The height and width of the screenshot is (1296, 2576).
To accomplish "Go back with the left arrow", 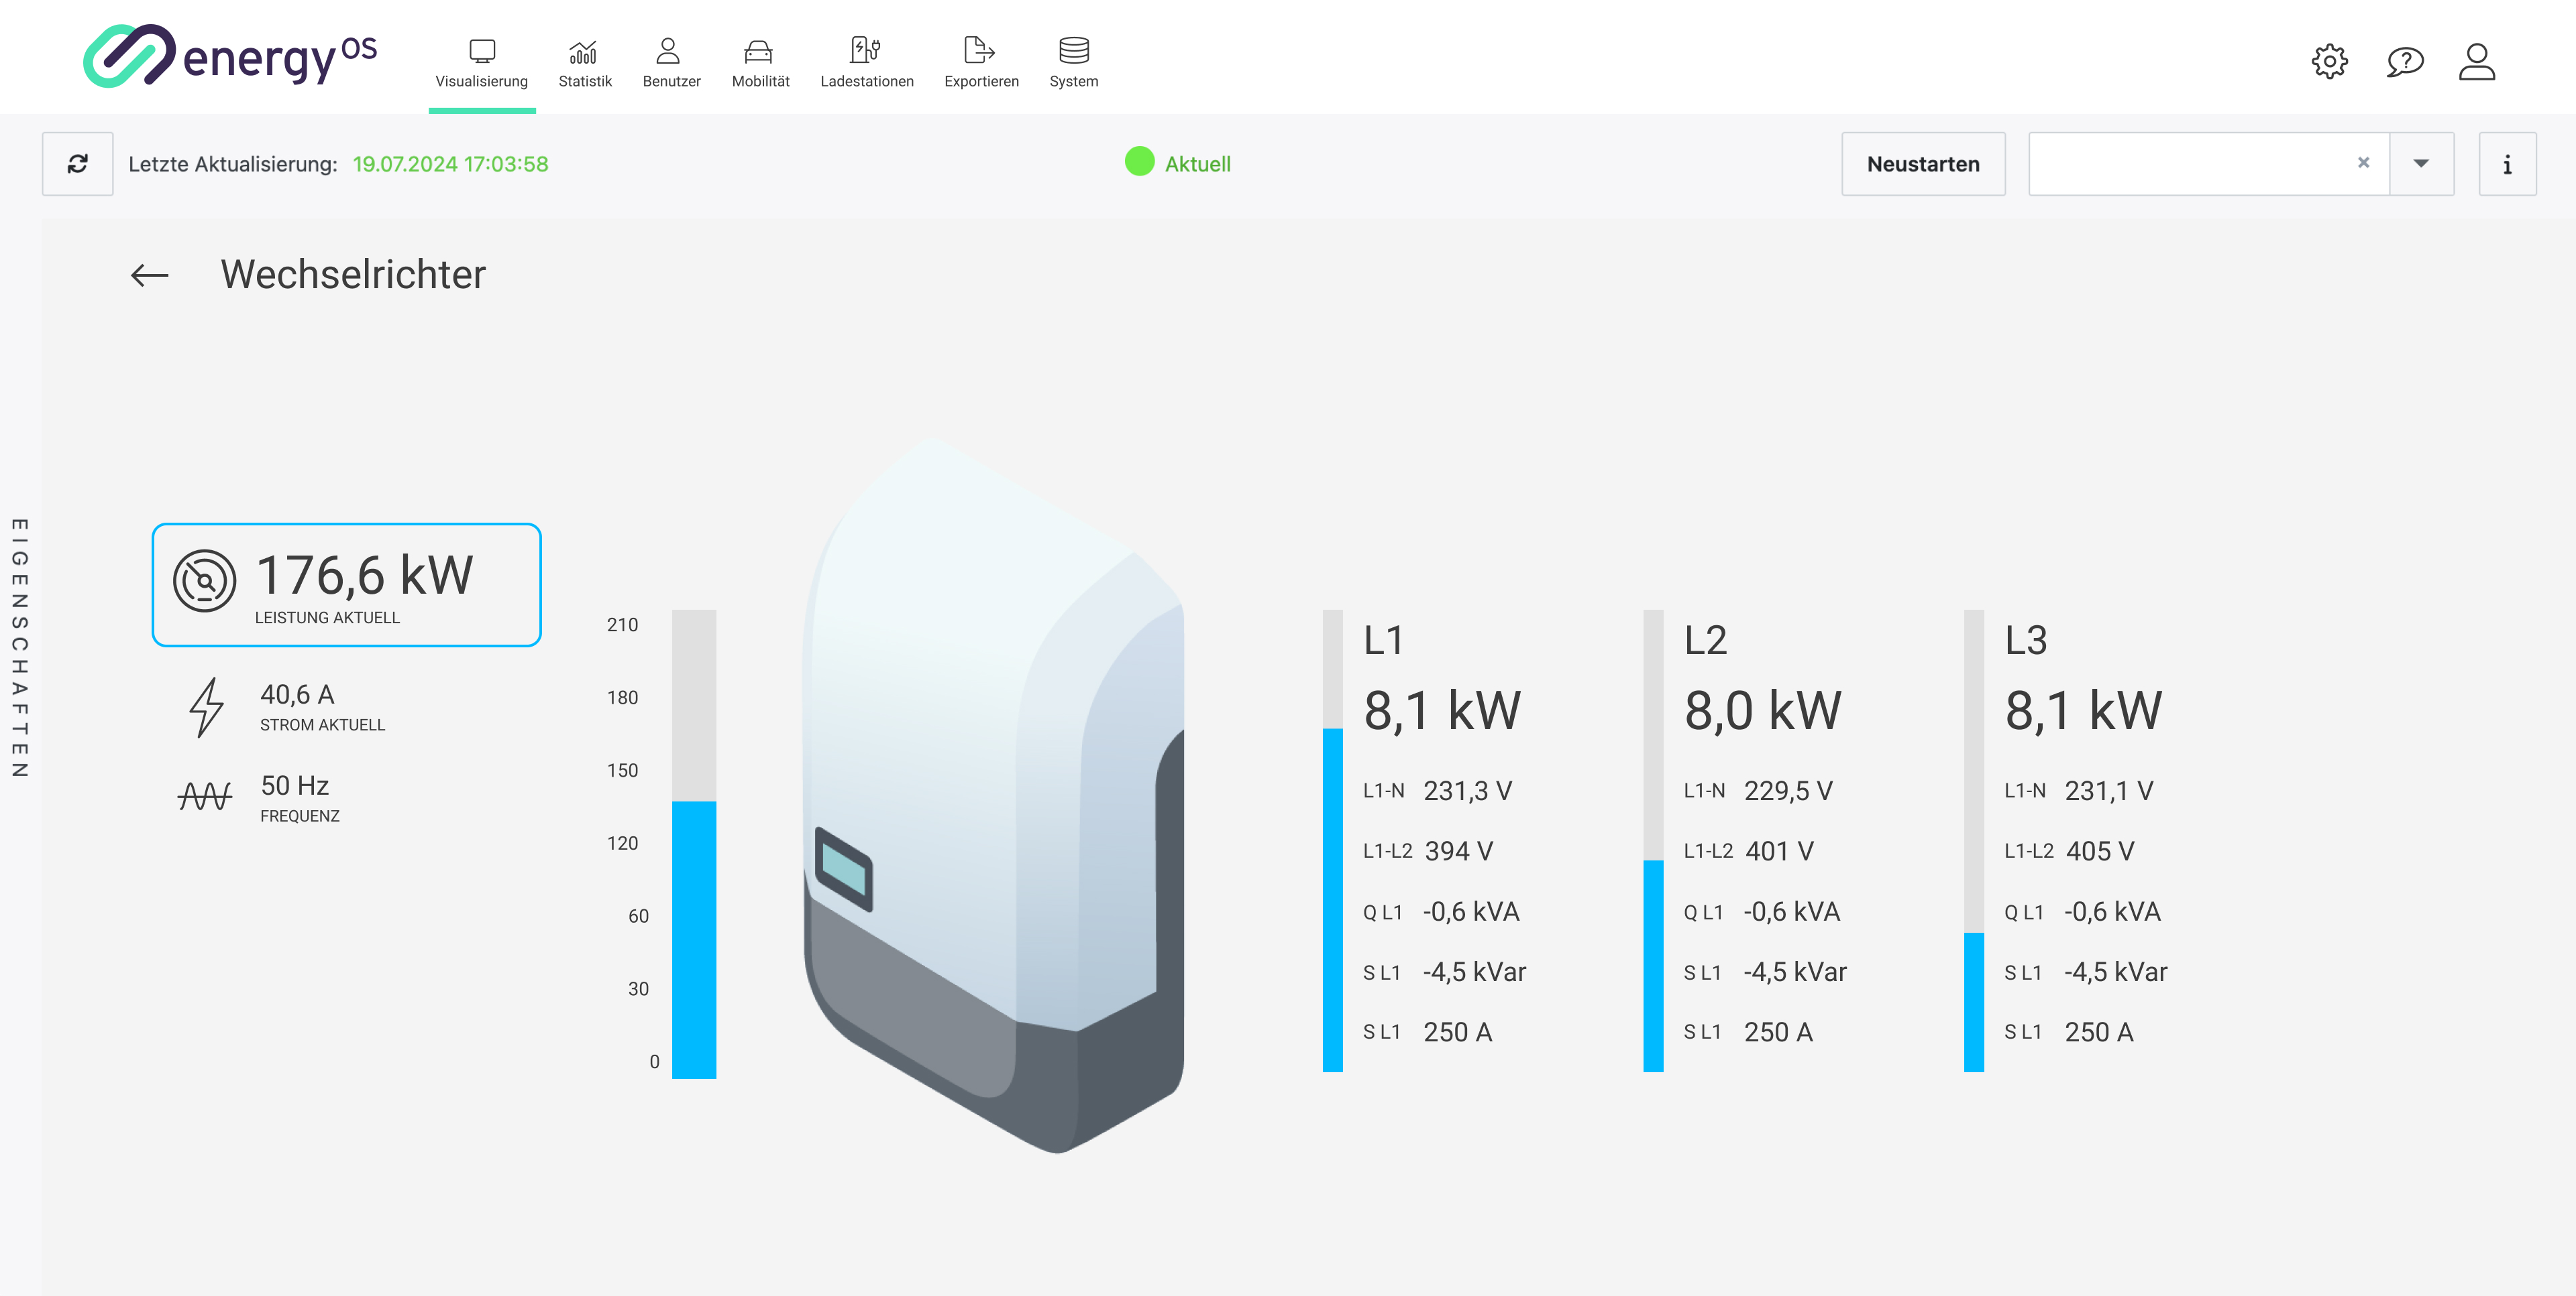I will coord(150,276).
